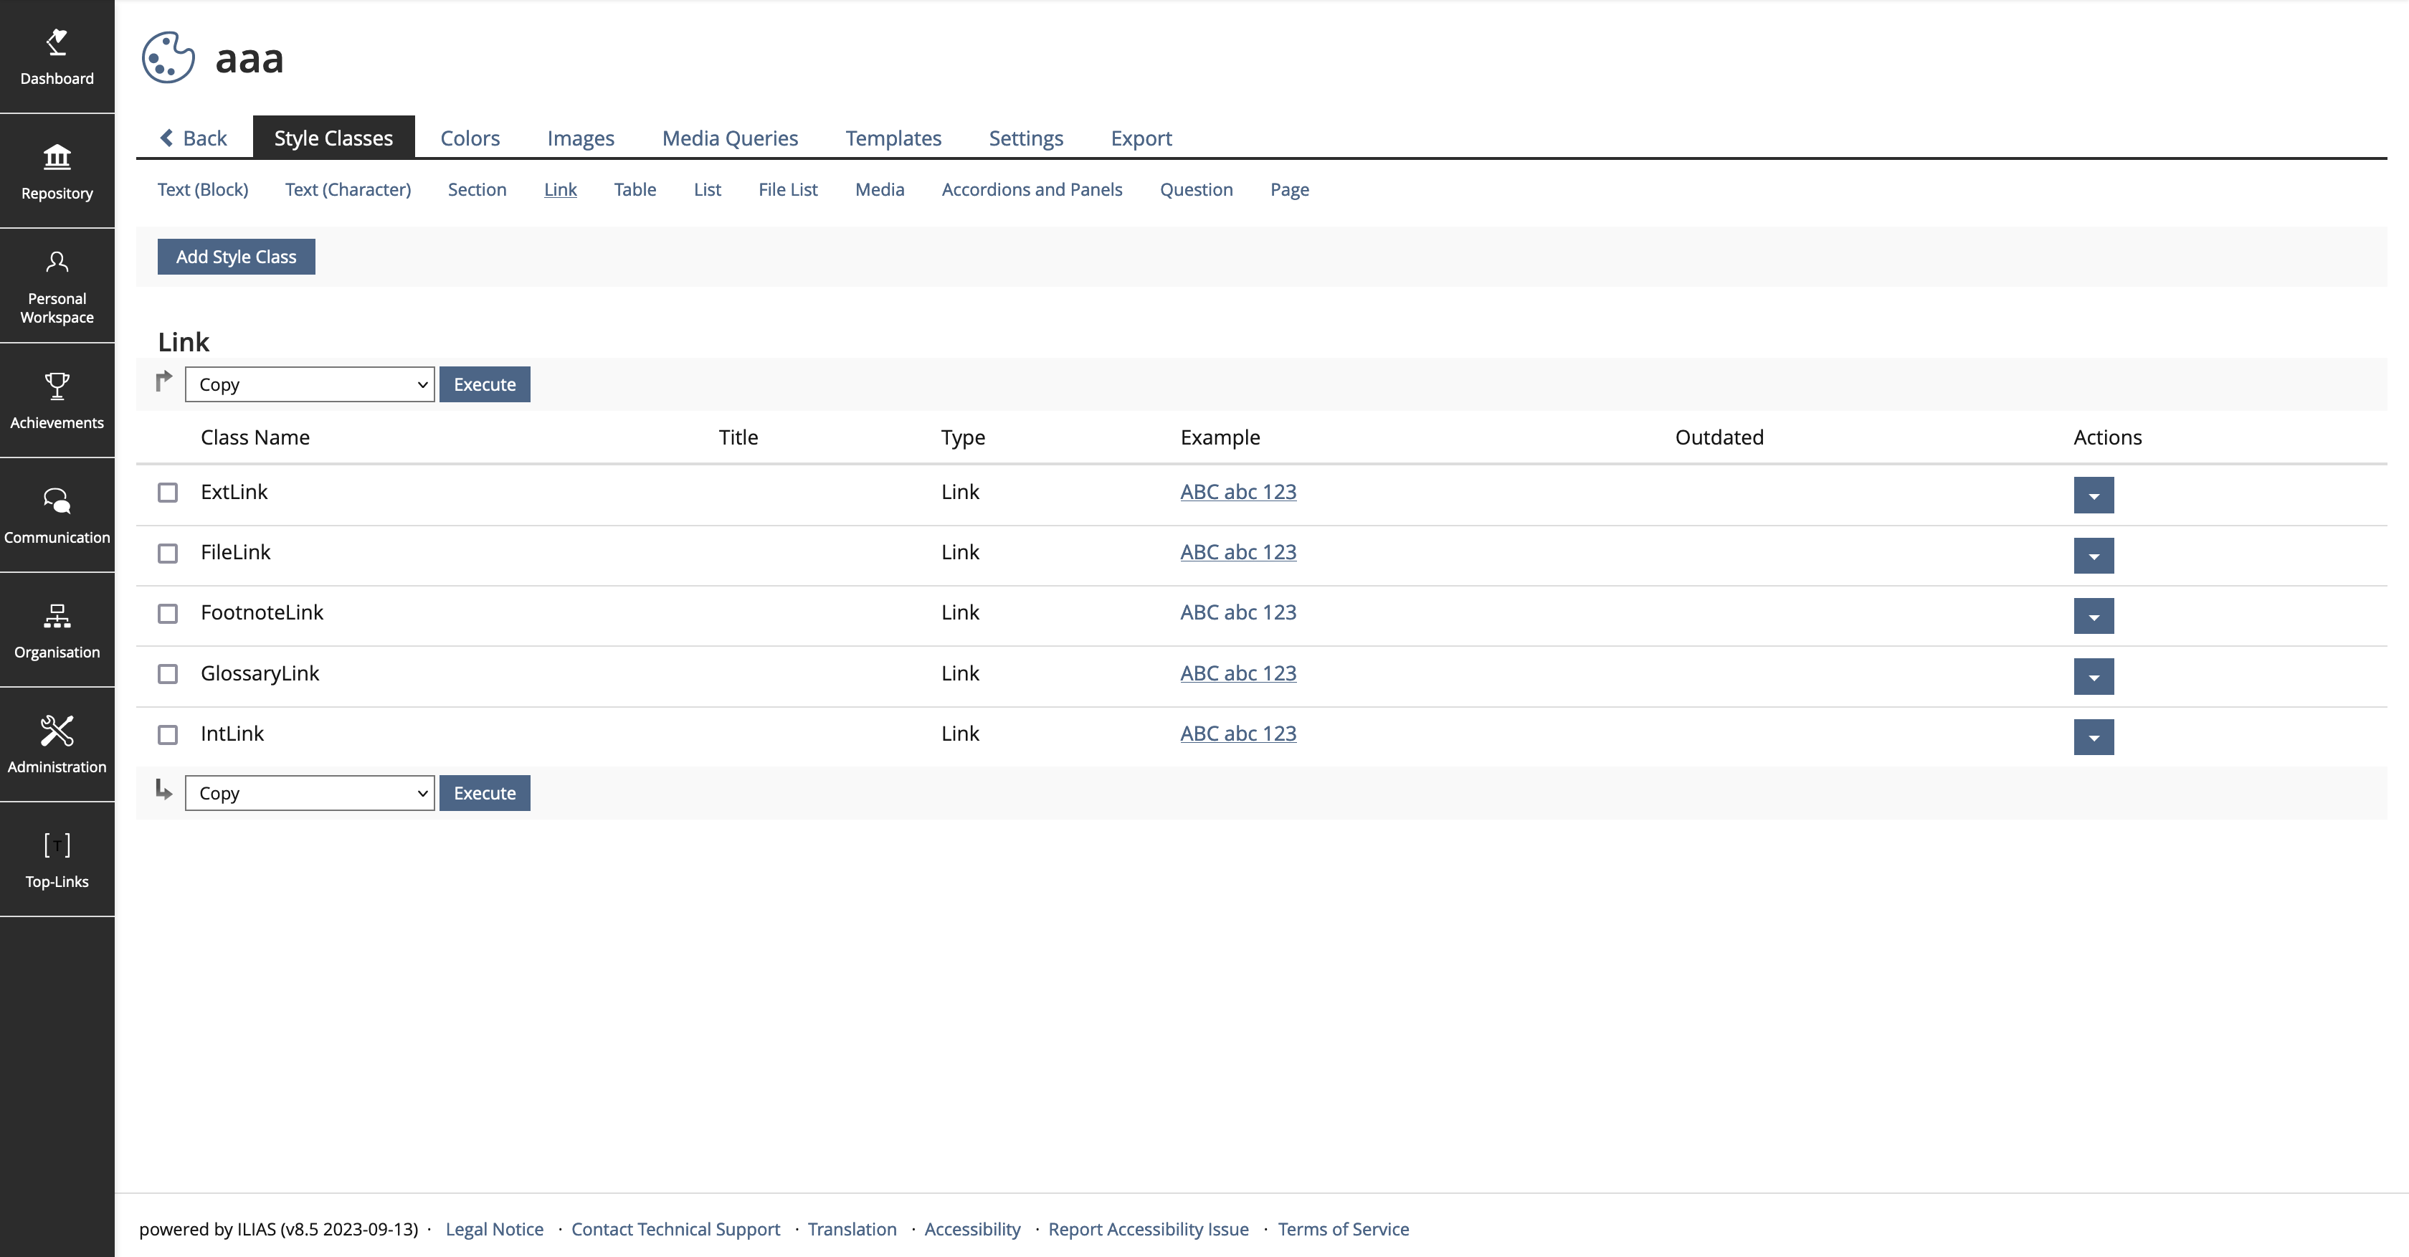This screenshot has width=2409, height=1257.
Task: Click the Top-Links bracket icon
Action: coord(57,845)
